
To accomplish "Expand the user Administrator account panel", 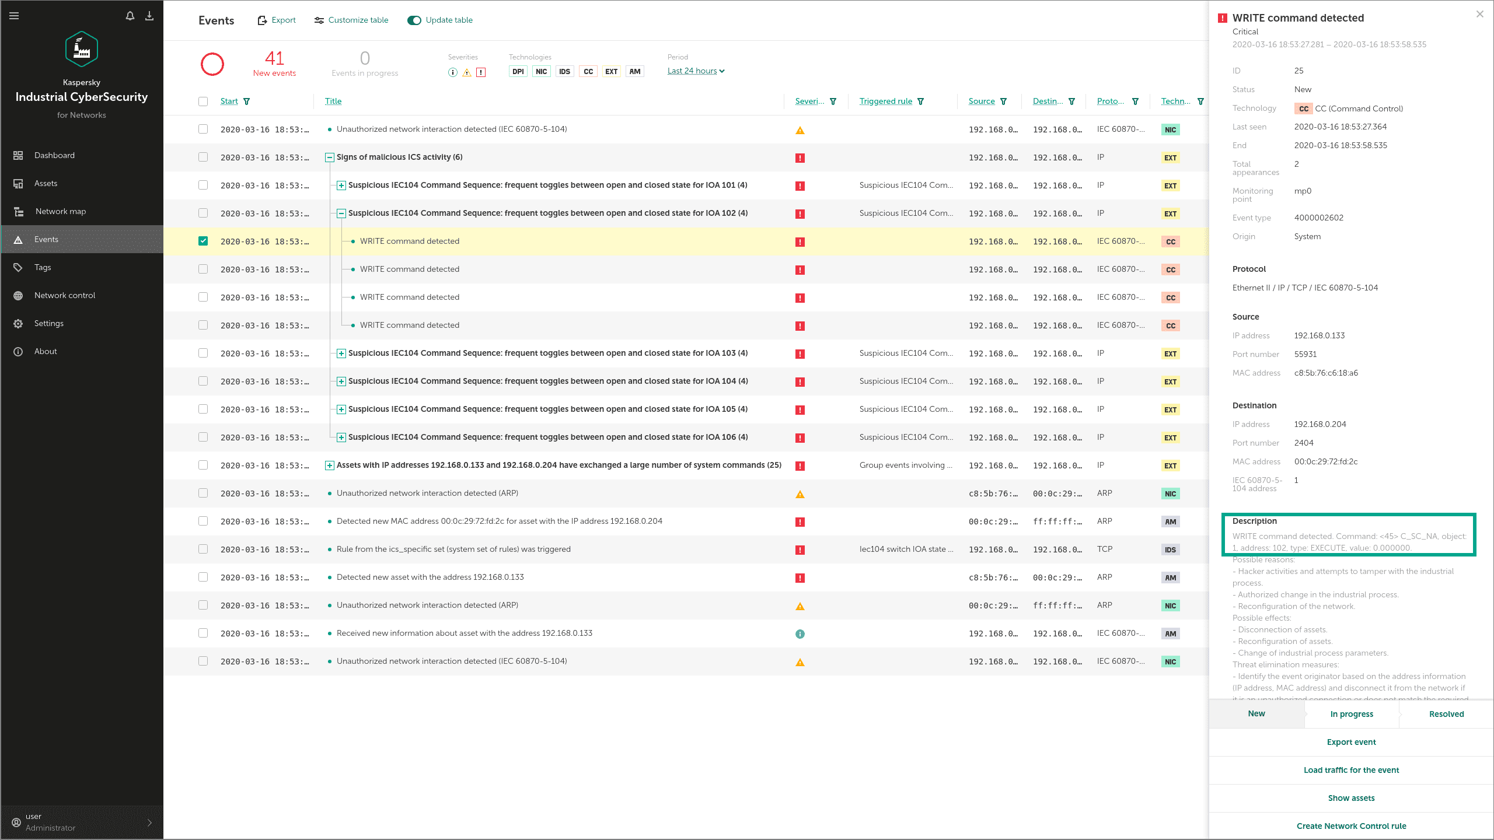I will [x=149, y=822].
